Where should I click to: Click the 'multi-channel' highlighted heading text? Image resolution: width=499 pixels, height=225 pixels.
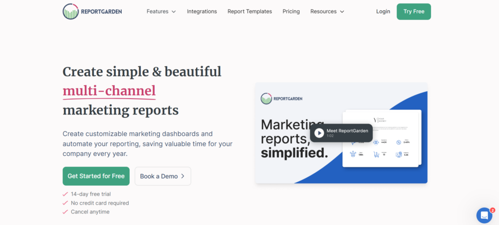click(x=109, y=91)
